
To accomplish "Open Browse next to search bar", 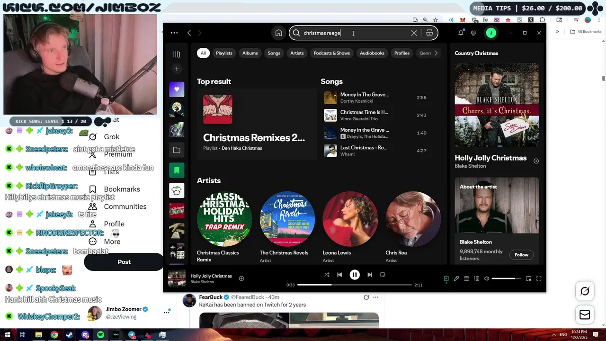I will point(429,33).
